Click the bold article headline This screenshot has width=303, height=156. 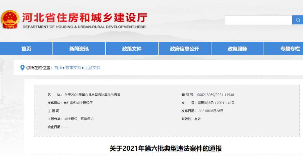166,148
